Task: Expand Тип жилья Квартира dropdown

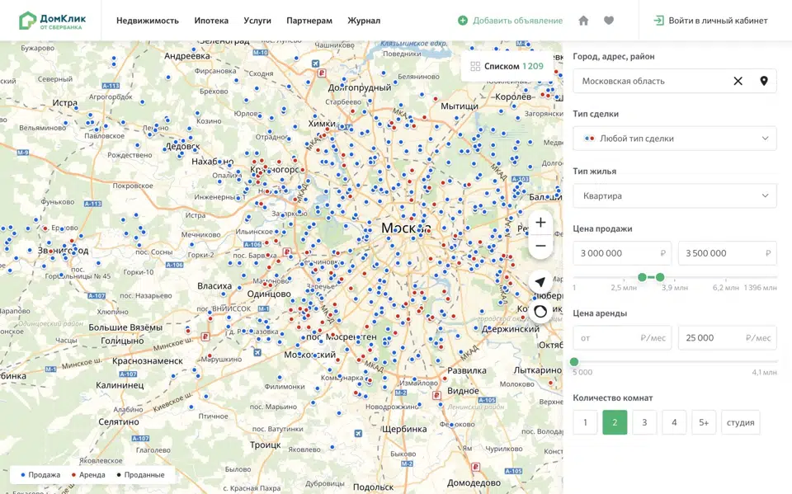Action: point(674,195)
